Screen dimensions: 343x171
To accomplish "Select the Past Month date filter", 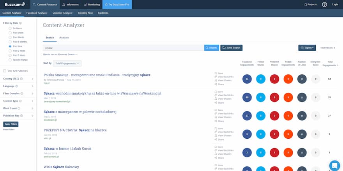I will pyautogui.click(x=10, y=37).
